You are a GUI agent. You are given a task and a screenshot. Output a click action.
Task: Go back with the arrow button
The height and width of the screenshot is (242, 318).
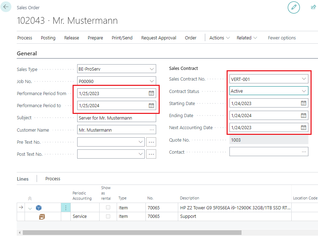point(6,7)
